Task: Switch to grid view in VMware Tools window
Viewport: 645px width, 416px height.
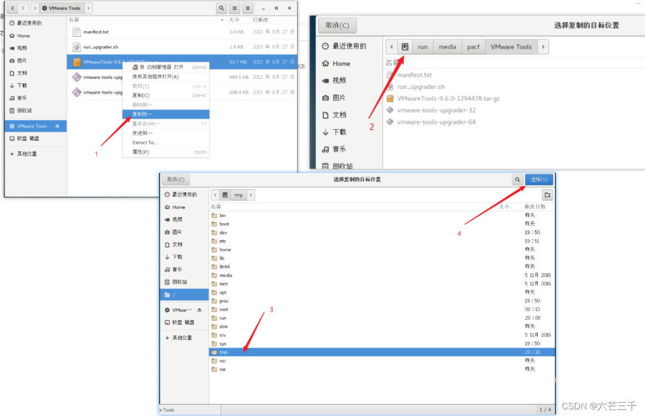Action: (x=235, y=8)
